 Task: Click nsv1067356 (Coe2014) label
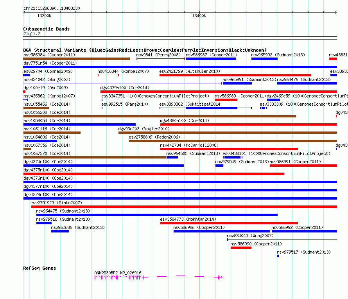(x=47, y=145)
